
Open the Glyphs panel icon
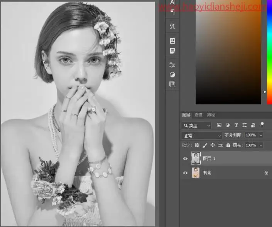pyautogui.click(x=172, y=27)
